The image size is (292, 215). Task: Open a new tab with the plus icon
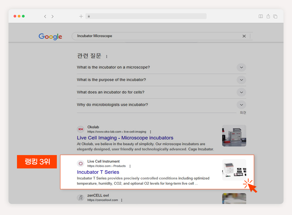(81, 16)
